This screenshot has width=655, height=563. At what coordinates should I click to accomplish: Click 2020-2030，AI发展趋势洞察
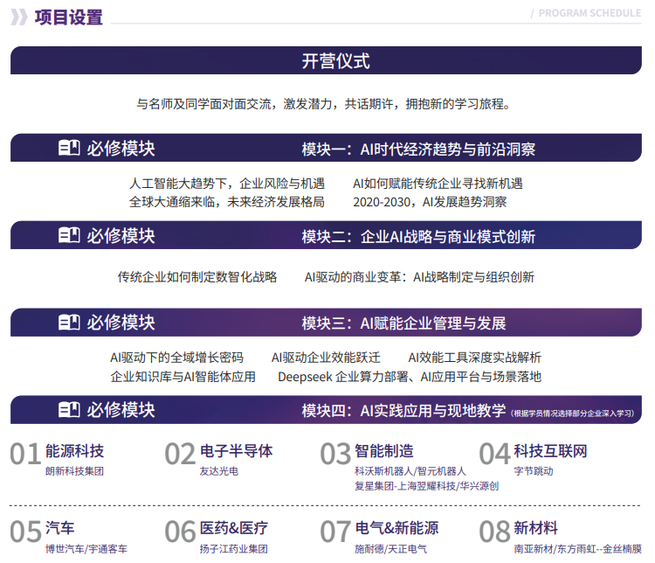(x=430, y=202)
